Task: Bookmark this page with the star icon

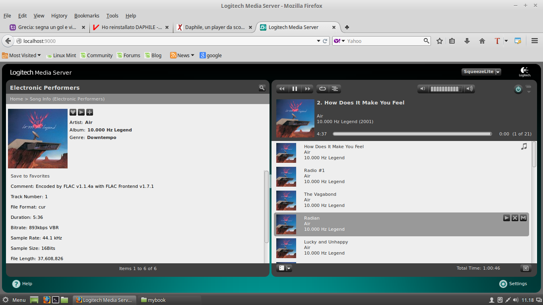Action: (x=440, y=41)
